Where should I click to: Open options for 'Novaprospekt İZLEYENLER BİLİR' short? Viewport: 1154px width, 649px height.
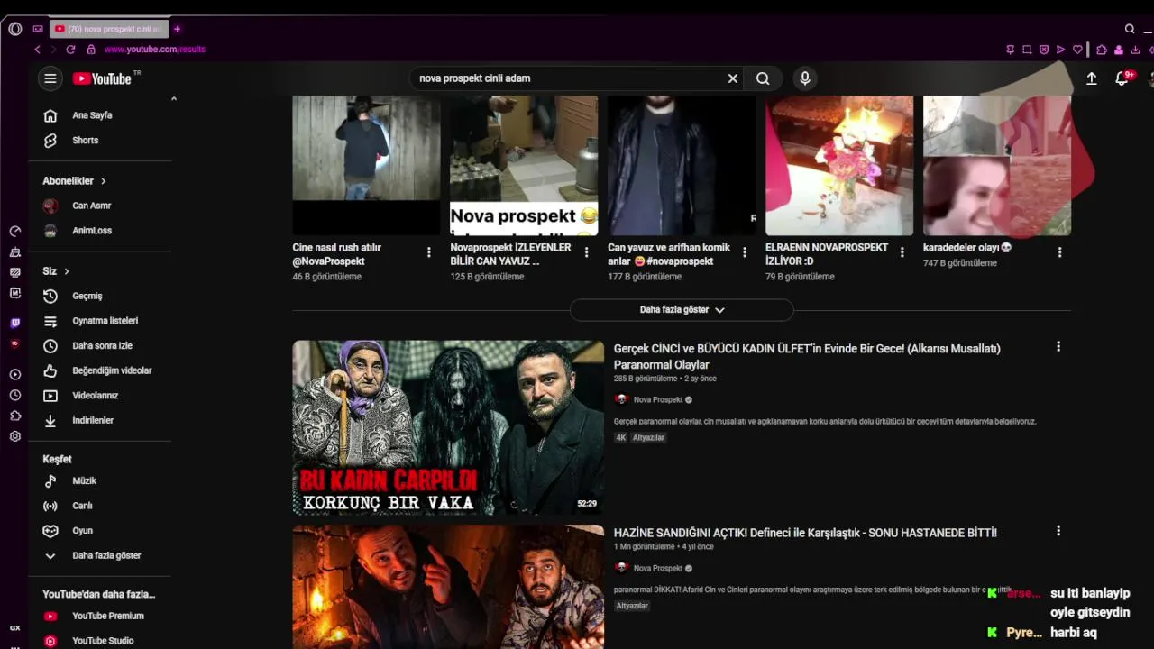tap(587, 252)
